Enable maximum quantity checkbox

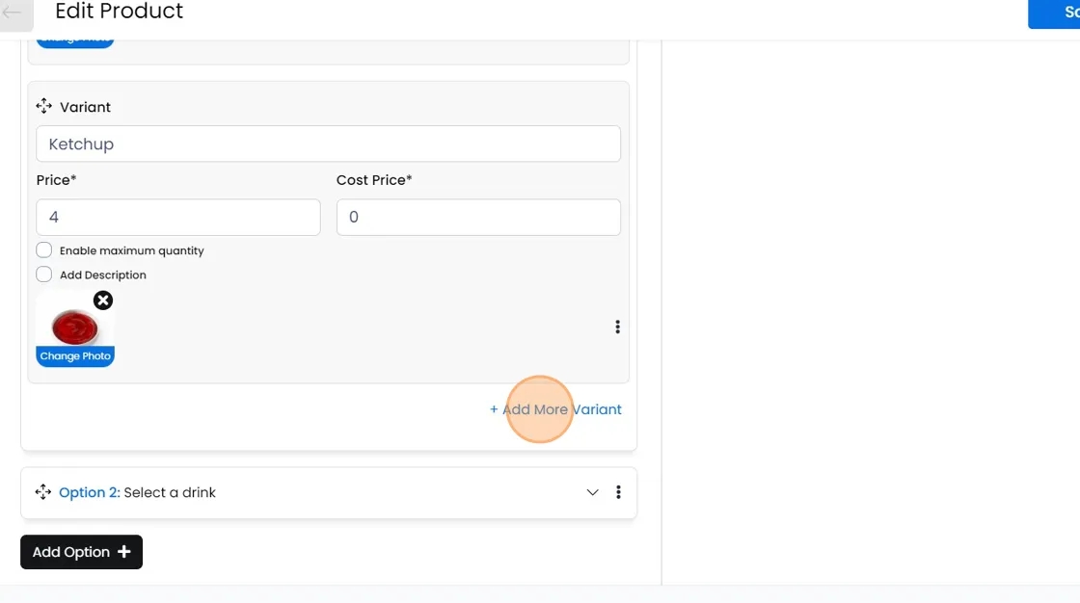coord(44,250)
